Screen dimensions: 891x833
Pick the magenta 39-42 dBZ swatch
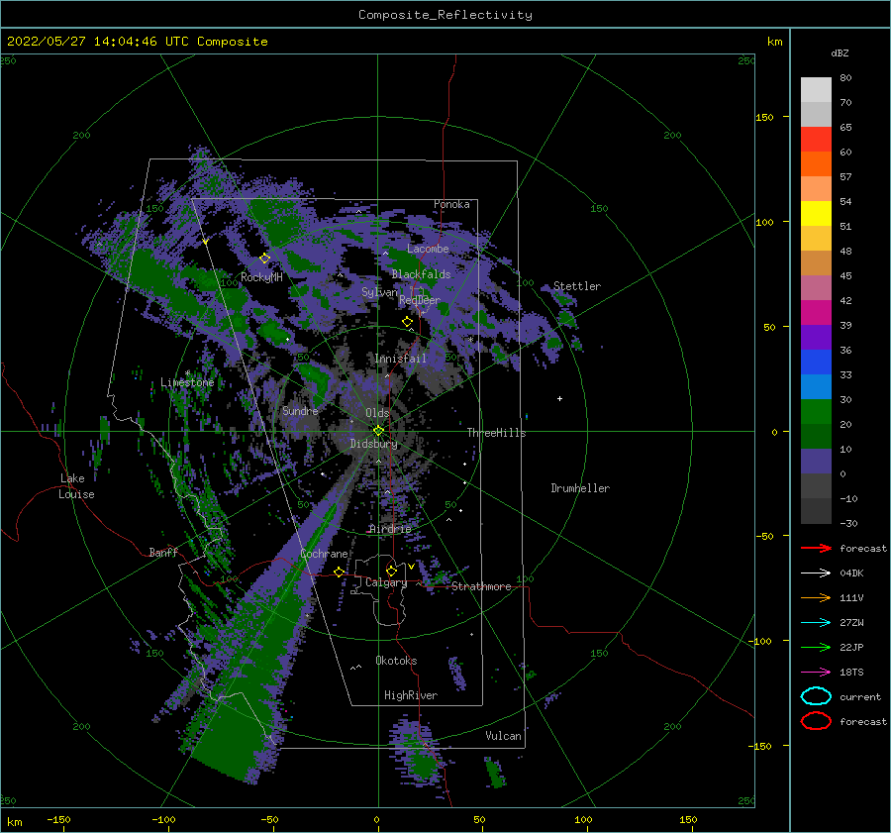(816, 313)
